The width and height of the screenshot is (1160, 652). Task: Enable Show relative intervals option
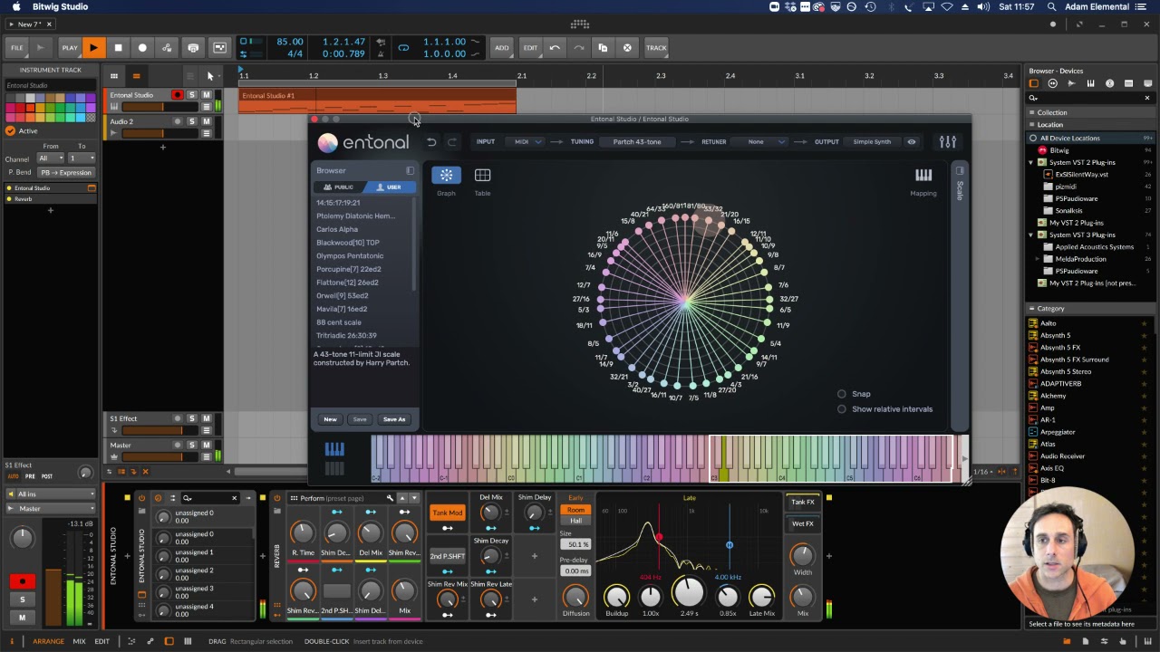pyautogui.click(x=842, y=409)
